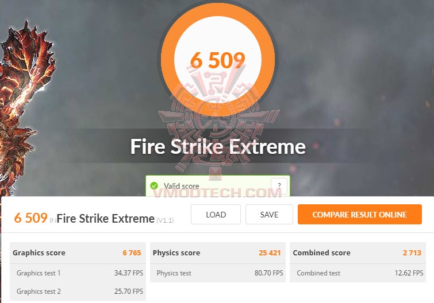
Task: Open the question mark help button
Action: tap(279, 185)
